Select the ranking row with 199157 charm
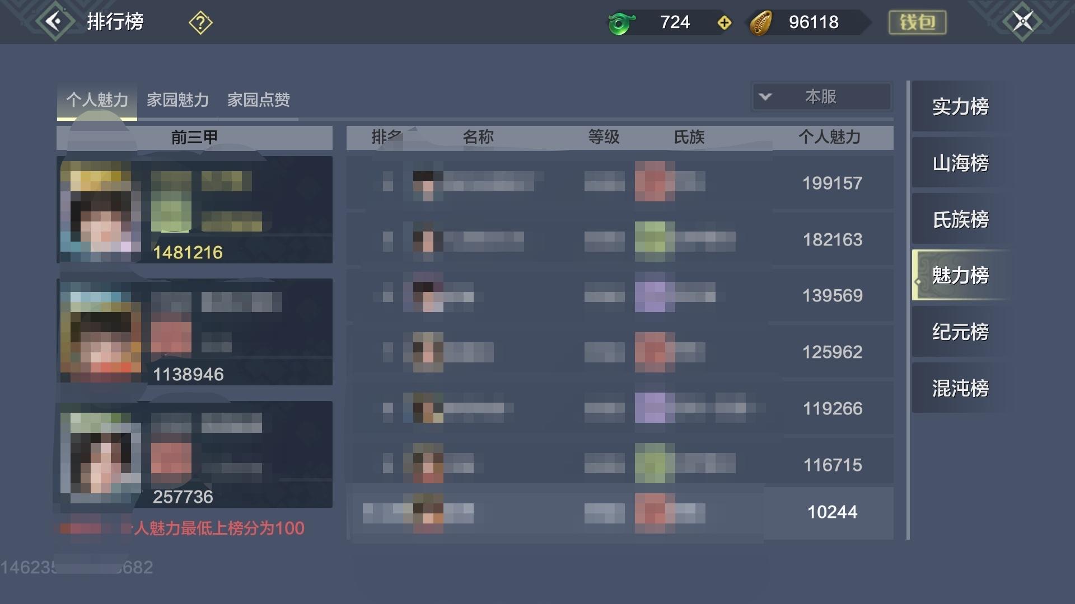This screenshot has height=604, width=1075. [x=620, y=183]
